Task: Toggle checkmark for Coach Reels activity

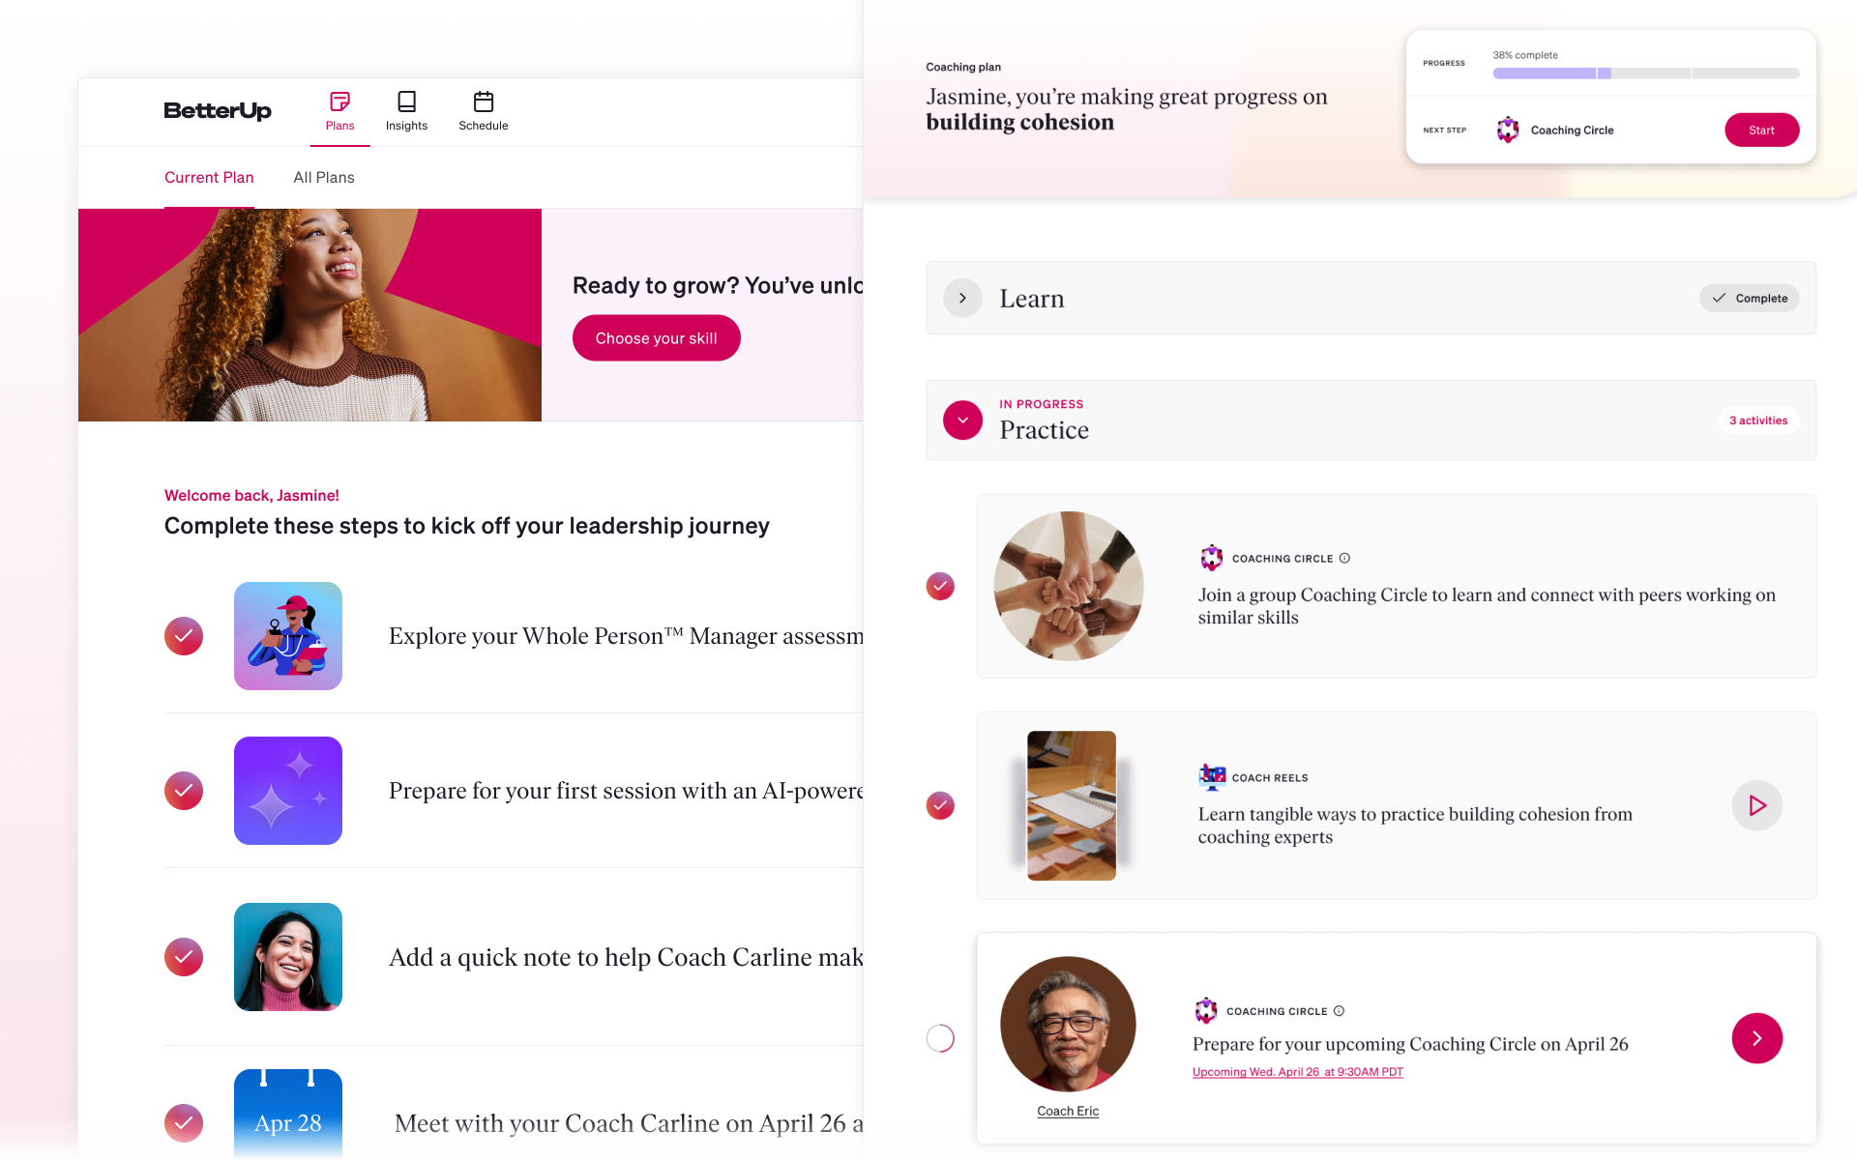Action: click(940, 805)
